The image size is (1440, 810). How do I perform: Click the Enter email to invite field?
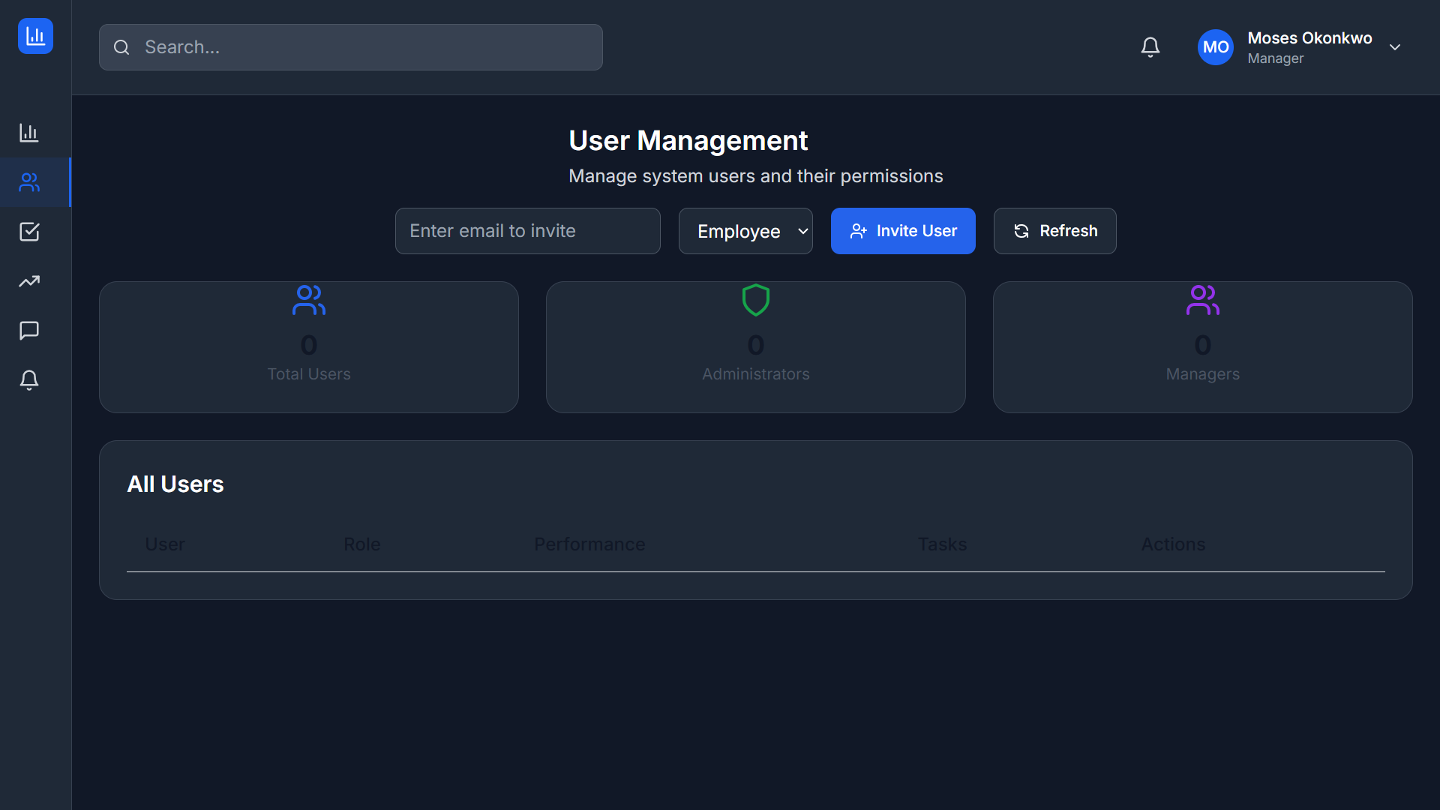click(x=527, y=231)
